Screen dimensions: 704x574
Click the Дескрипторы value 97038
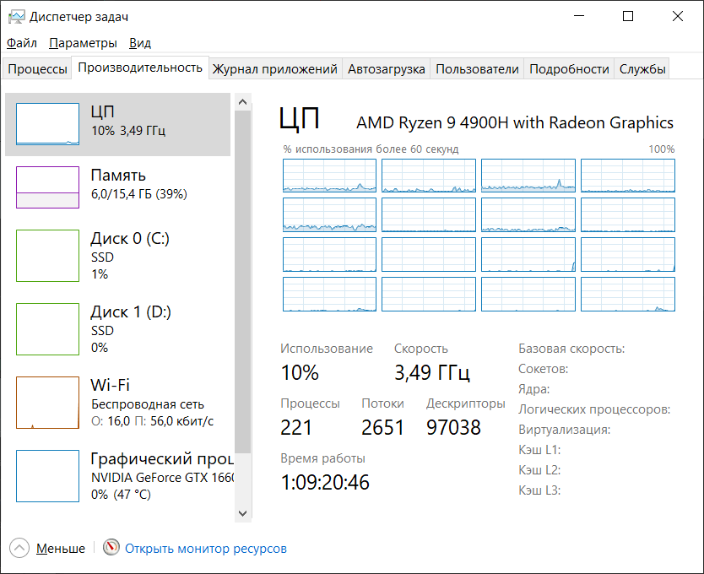tap(453, 427)
